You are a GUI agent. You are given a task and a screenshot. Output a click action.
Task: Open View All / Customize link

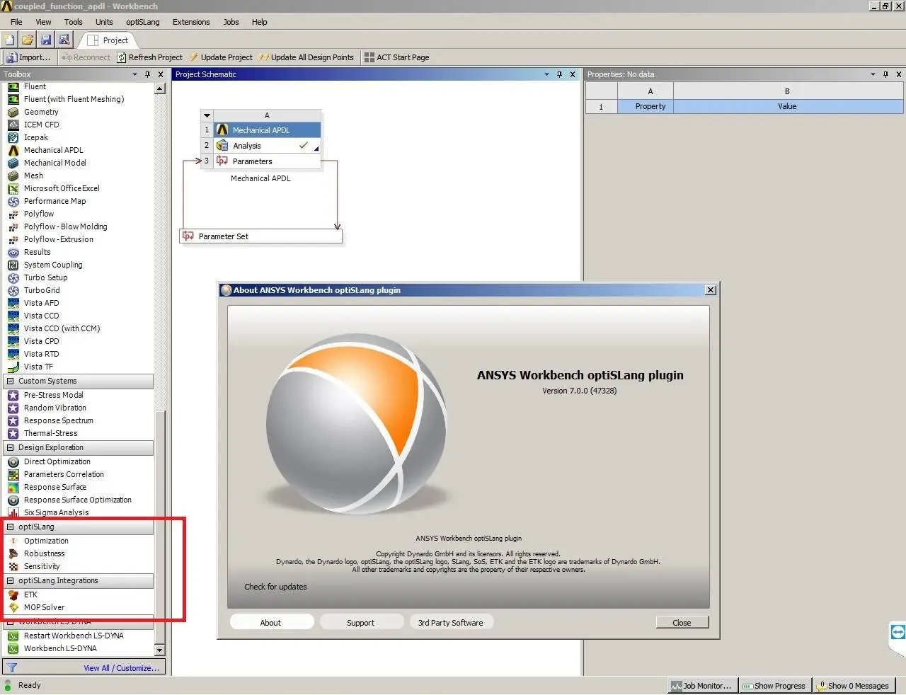point(121,668)
